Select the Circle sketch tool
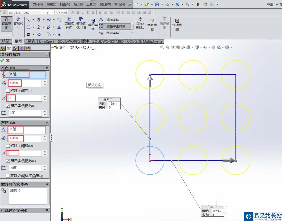The width and height of the screenshot is (282, 221). click(x=38, y=20)
